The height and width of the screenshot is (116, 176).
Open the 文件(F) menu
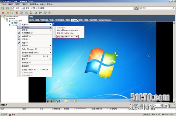(4, 4)
